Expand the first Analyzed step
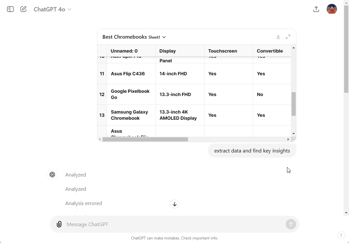 click(76, 175)
